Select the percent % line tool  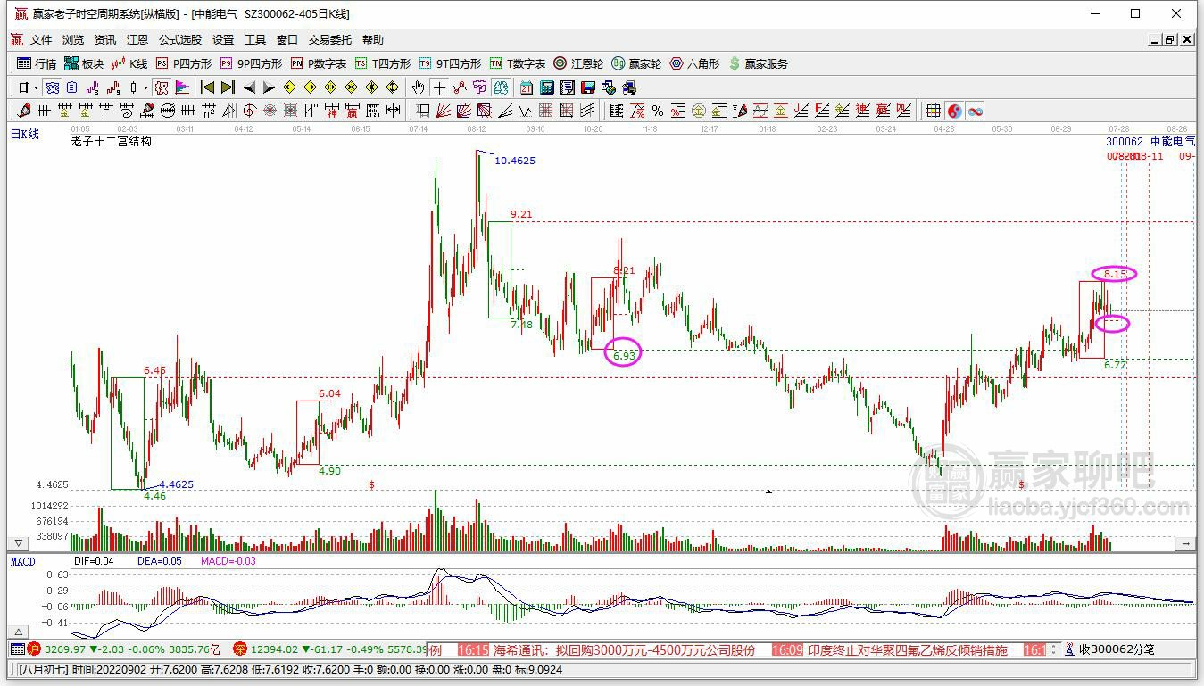click(x=658, y=111)
